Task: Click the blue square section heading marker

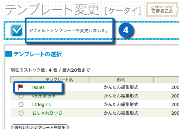Action: [9, 54]
